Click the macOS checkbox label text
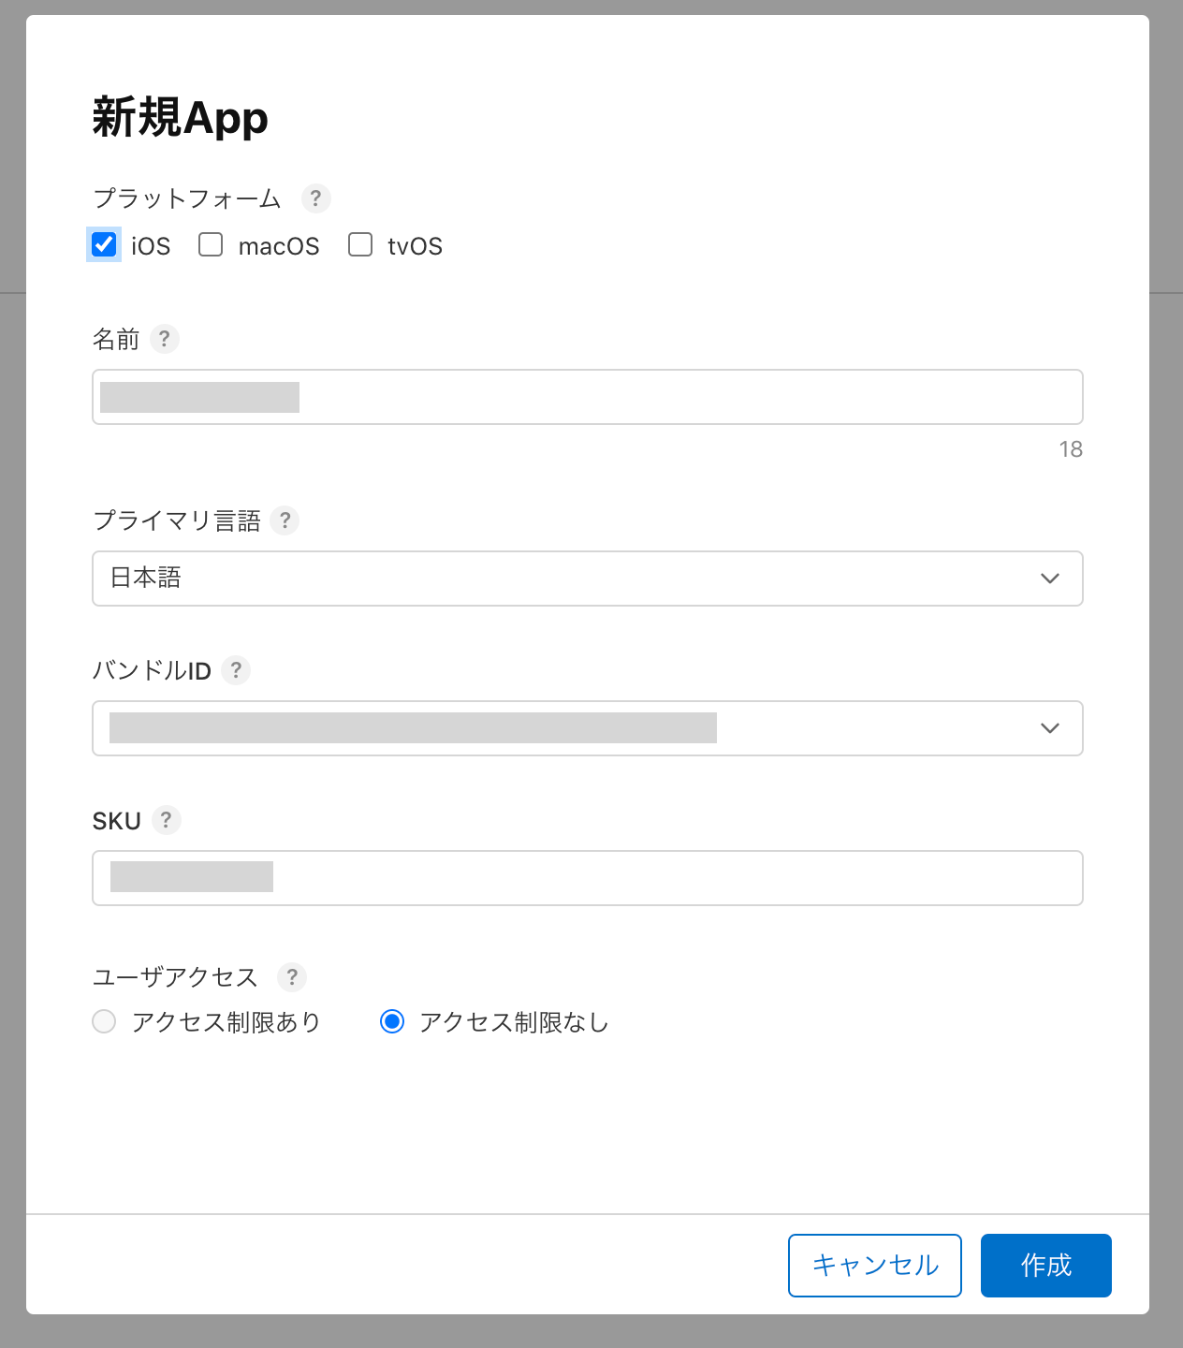Viewport: 1183px width, 1348px height. [279, 246]
